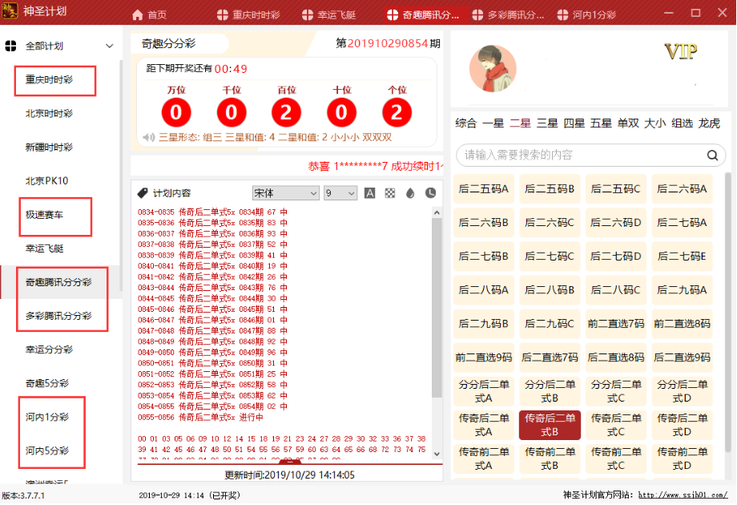
Task: Click the magnifier search icon
Action: tap(711, 156)
